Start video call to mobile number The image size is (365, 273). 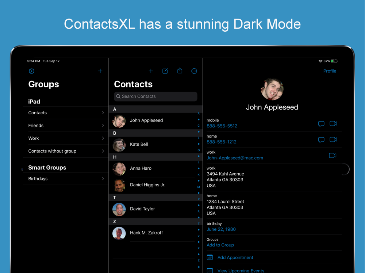[x=333, y=123]
